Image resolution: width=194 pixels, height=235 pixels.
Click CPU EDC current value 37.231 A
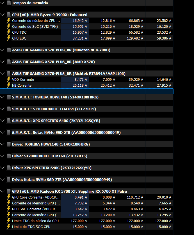point(80,38)
